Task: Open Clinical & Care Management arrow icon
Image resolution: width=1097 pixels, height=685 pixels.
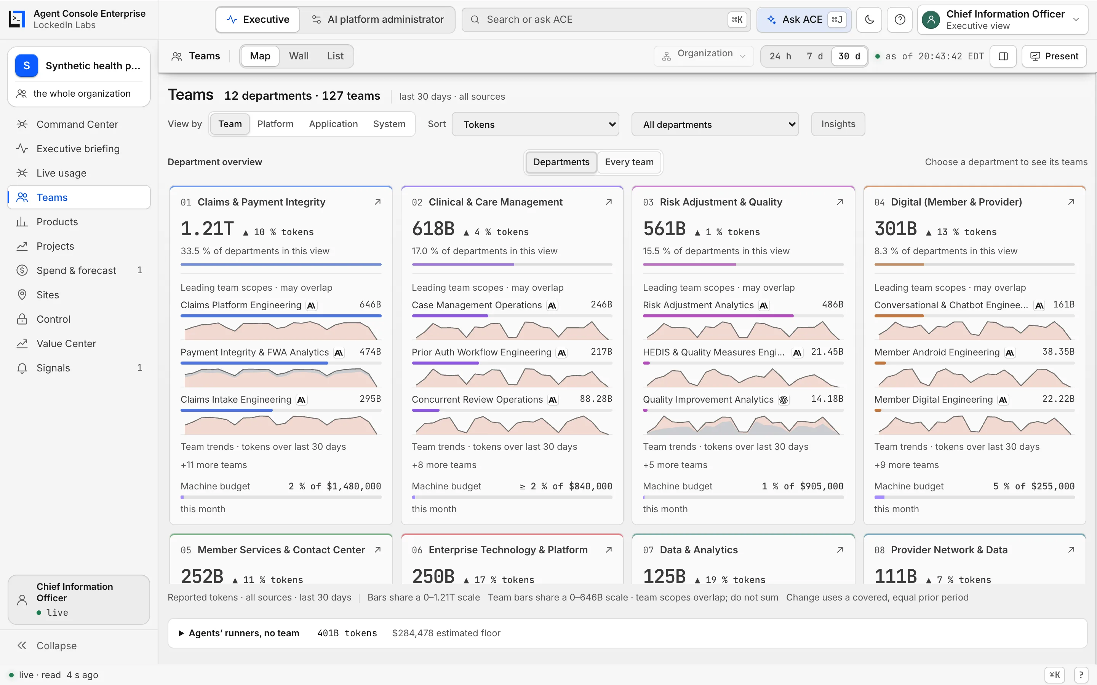Action: click(x=608, y=202)
